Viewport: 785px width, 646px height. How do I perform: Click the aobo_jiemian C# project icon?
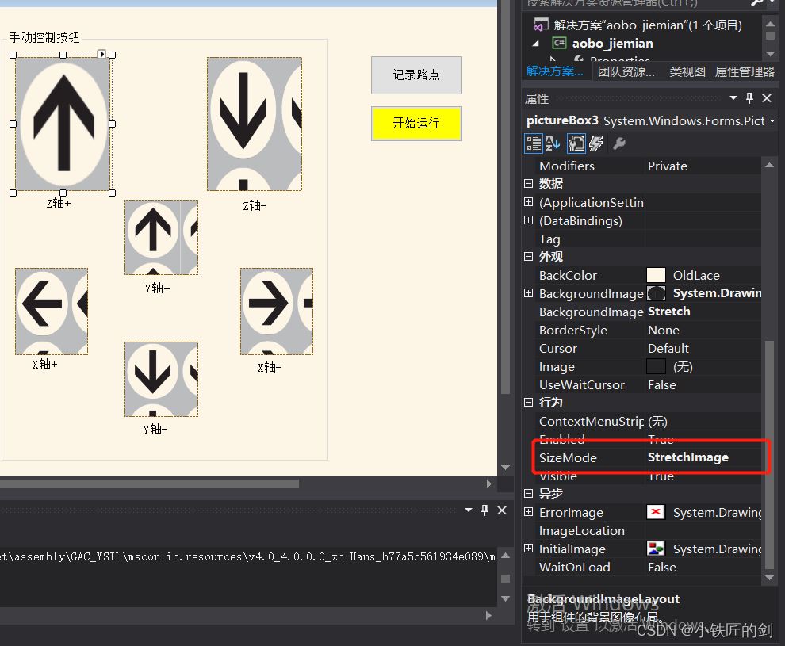[x=559, y=43]
